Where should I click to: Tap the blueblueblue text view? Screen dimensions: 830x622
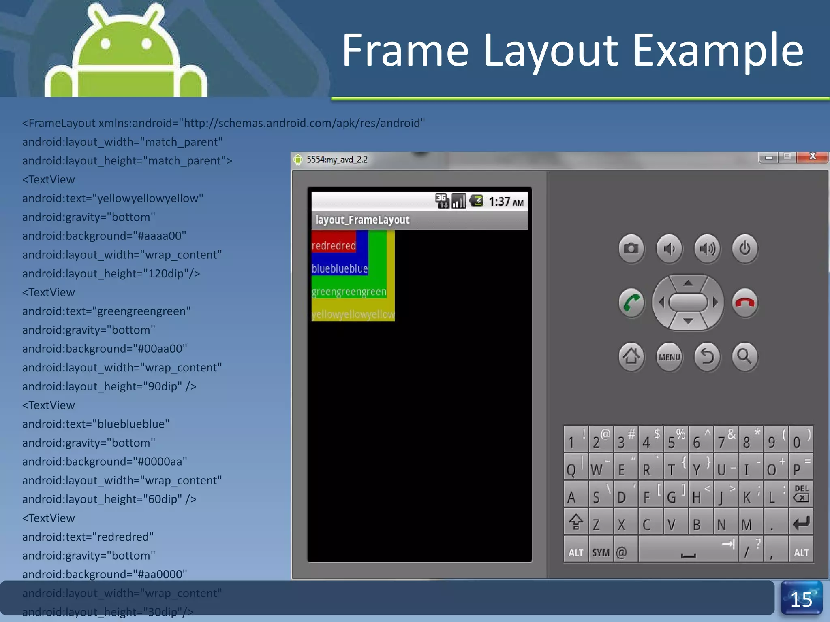tap(340, 268)
